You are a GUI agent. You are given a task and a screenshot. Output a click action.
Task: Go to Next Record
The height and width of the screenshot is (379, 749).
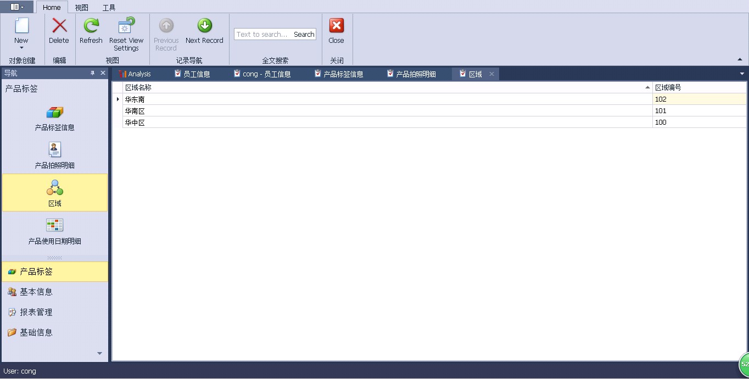tap(204, 31)
